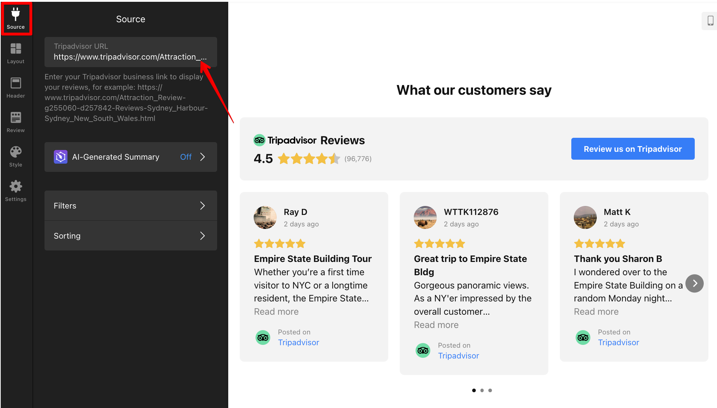Open the Source tab in sidebar
The image size is (717, 408).
pos(16,19)
